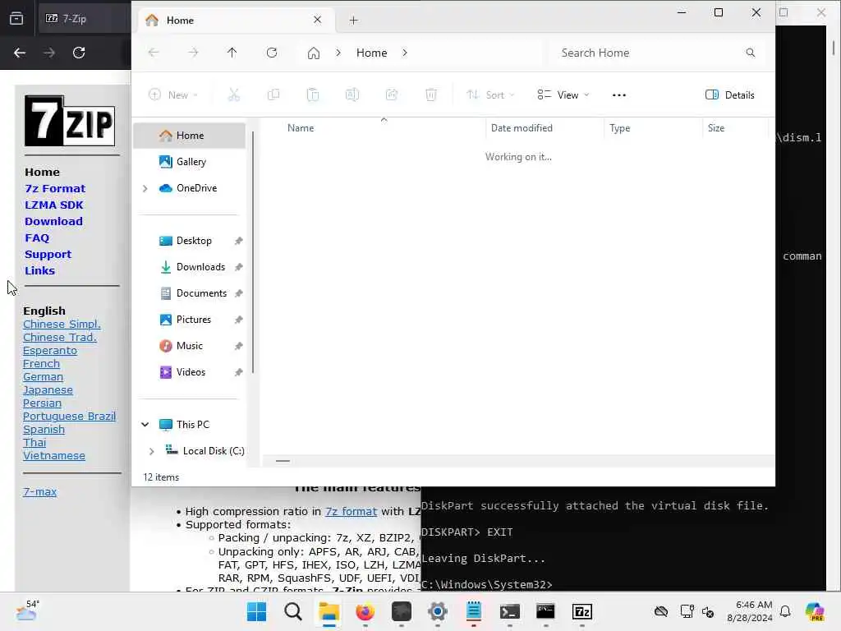Open taskbar Search
Screen dimensions: 841x631
293,611
